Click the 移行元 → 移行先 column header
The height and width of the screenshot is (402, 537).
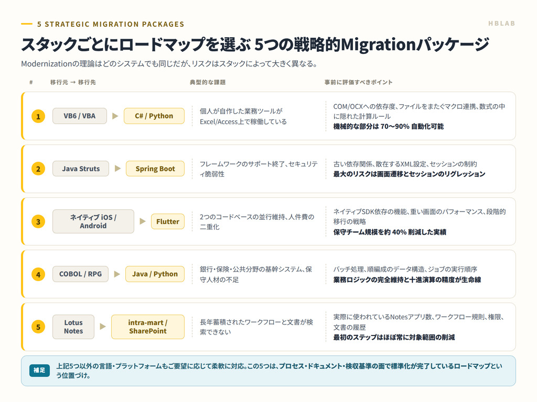73,82
